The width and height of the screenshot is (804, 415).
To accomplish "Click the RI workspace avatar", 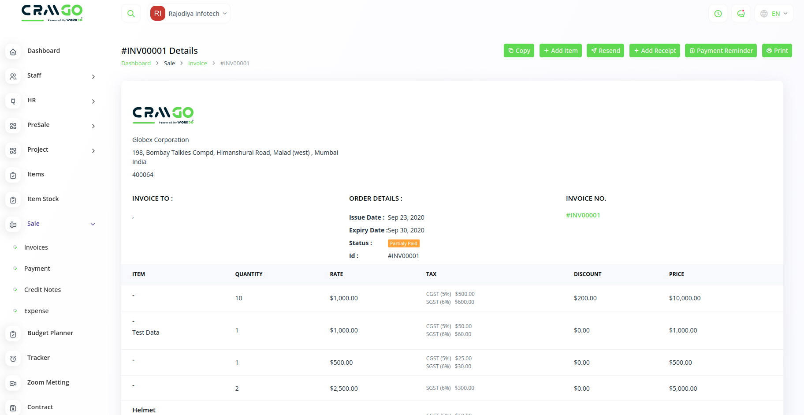I will coord(158,14).
